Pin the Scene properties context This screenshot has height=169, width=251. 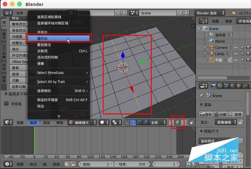click(202, 95)
